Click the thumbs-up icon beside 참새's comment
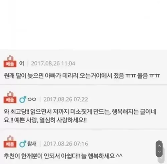The image size is (167, 164). coord(10,138)
